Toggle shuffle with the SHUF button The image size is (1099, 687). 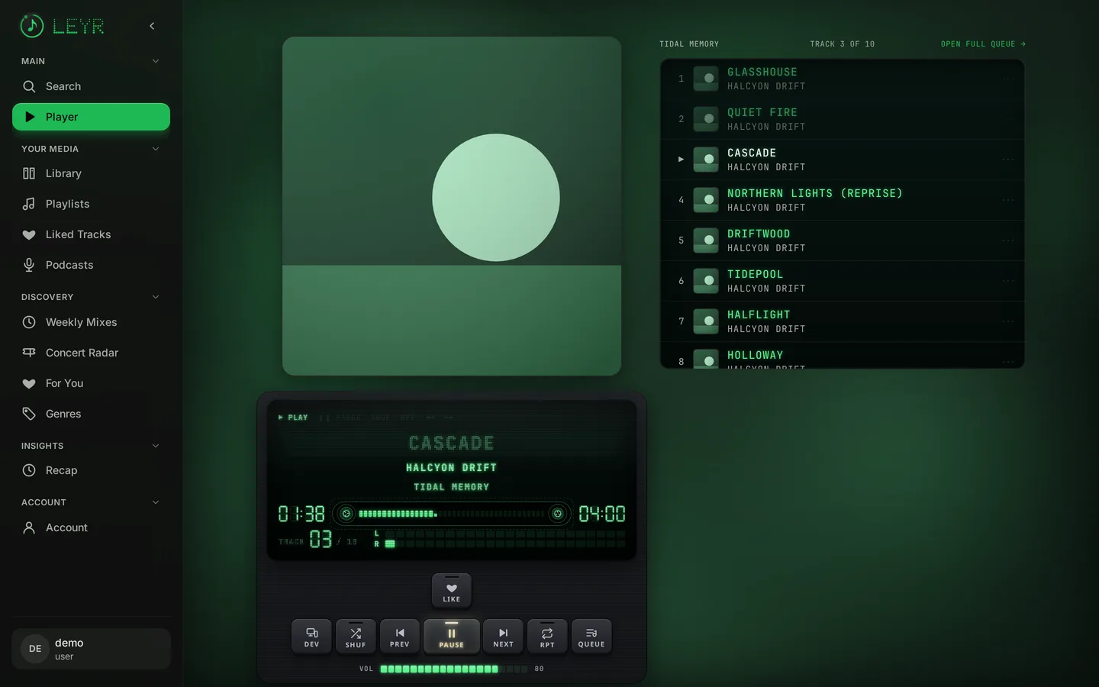coord(356,637)
